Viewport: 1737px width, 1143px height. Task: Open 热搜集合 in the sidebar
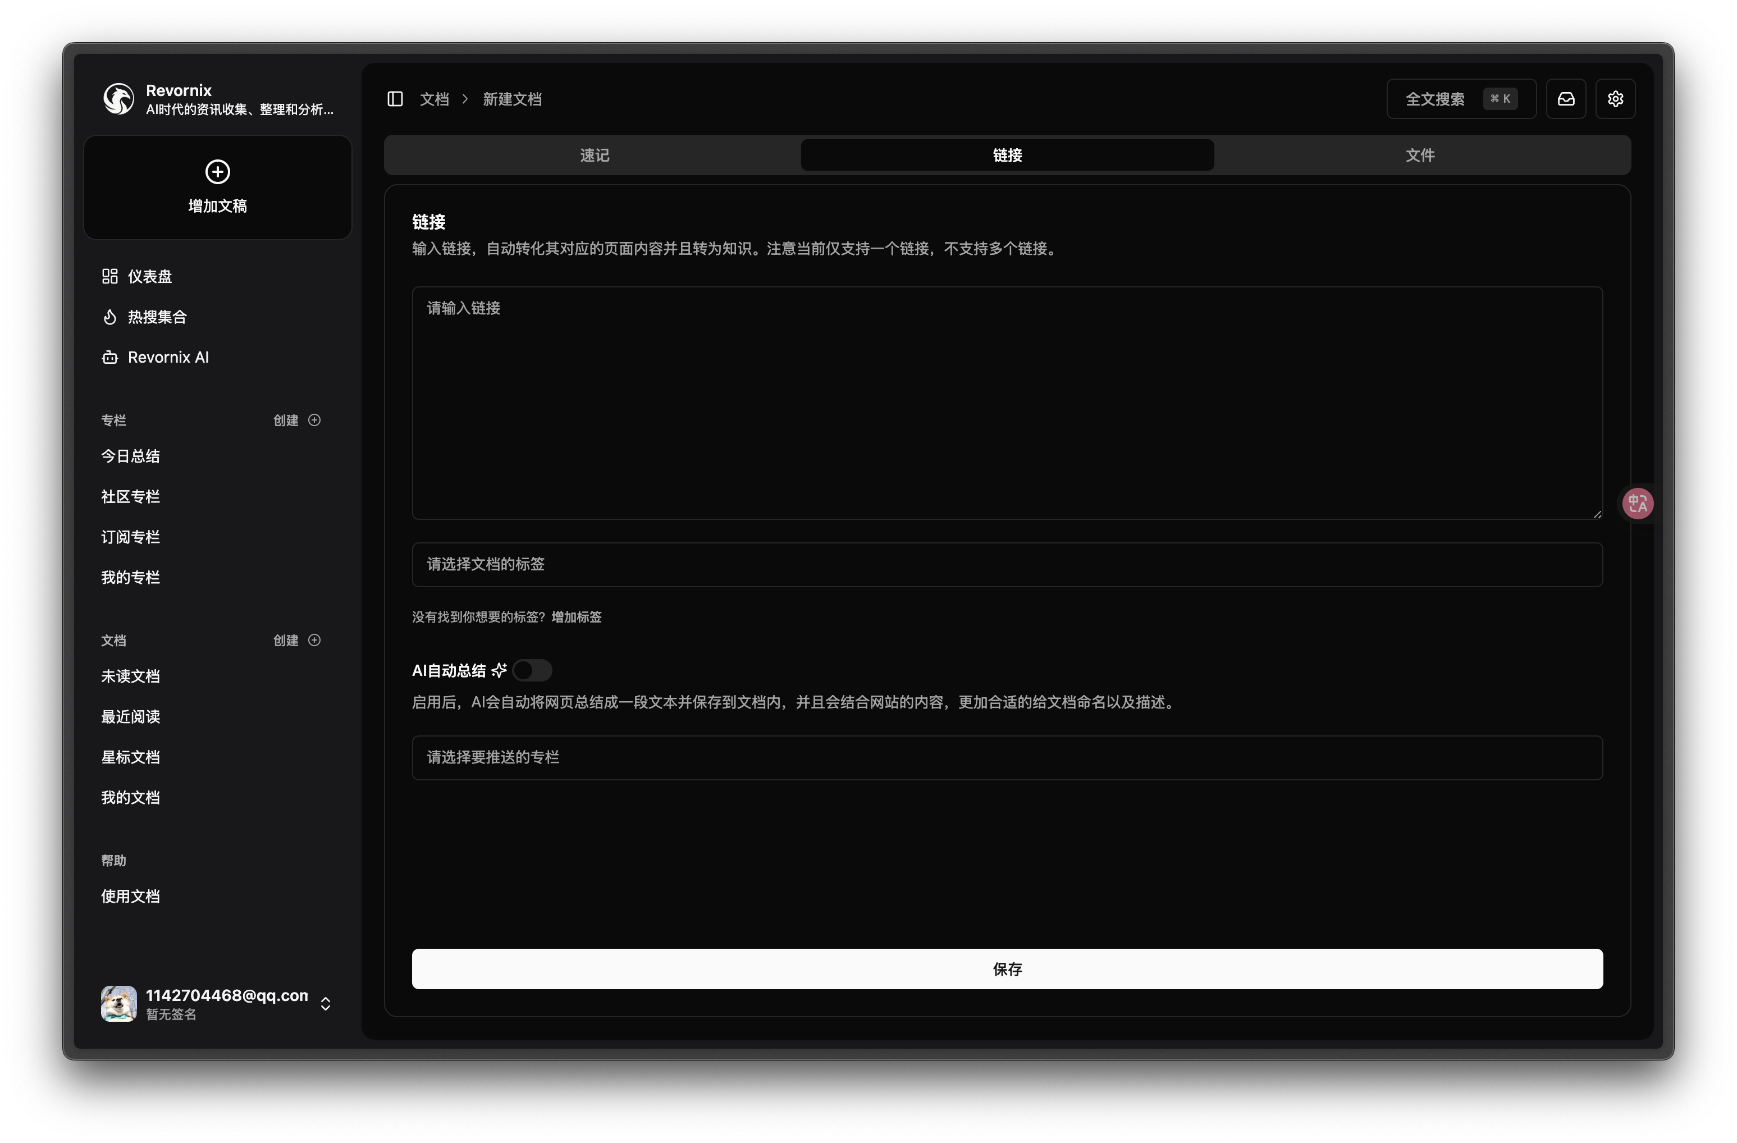(217, 316)
